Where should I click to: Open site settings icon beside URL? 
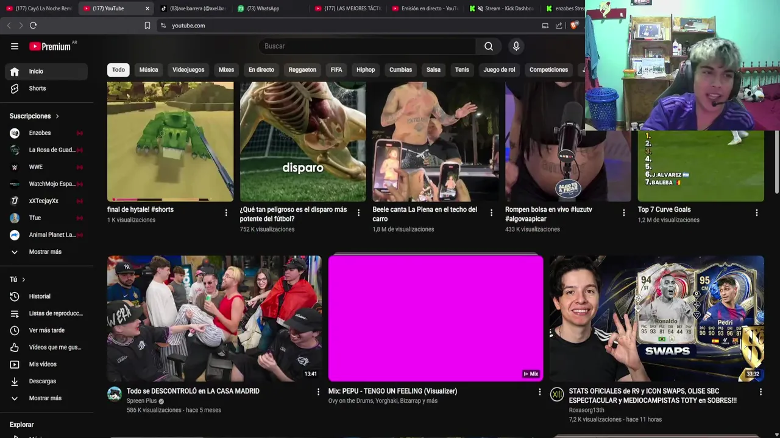coord(163,26)
